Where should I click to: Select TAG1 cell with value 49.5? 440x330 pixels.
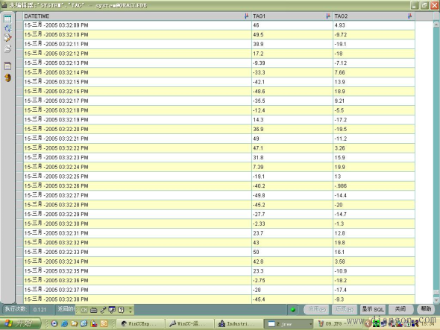(x=292, y=35)
